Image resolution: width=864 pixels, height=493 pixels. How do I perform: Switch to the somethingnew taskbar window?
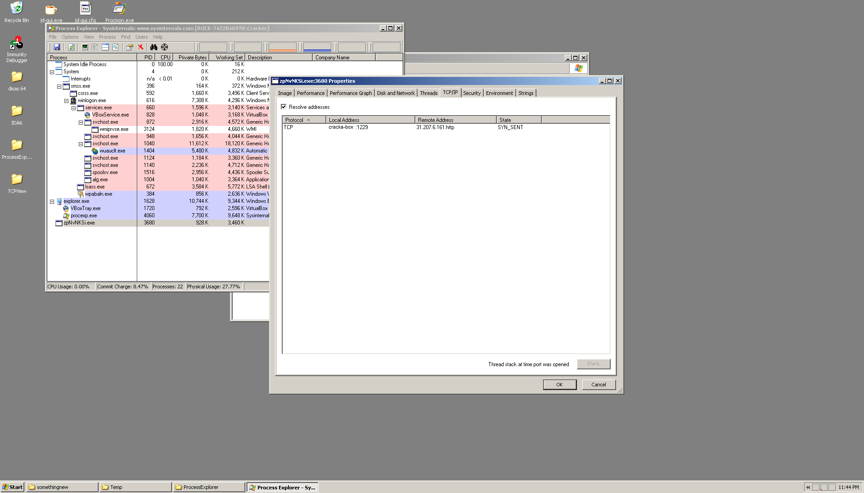62,487
